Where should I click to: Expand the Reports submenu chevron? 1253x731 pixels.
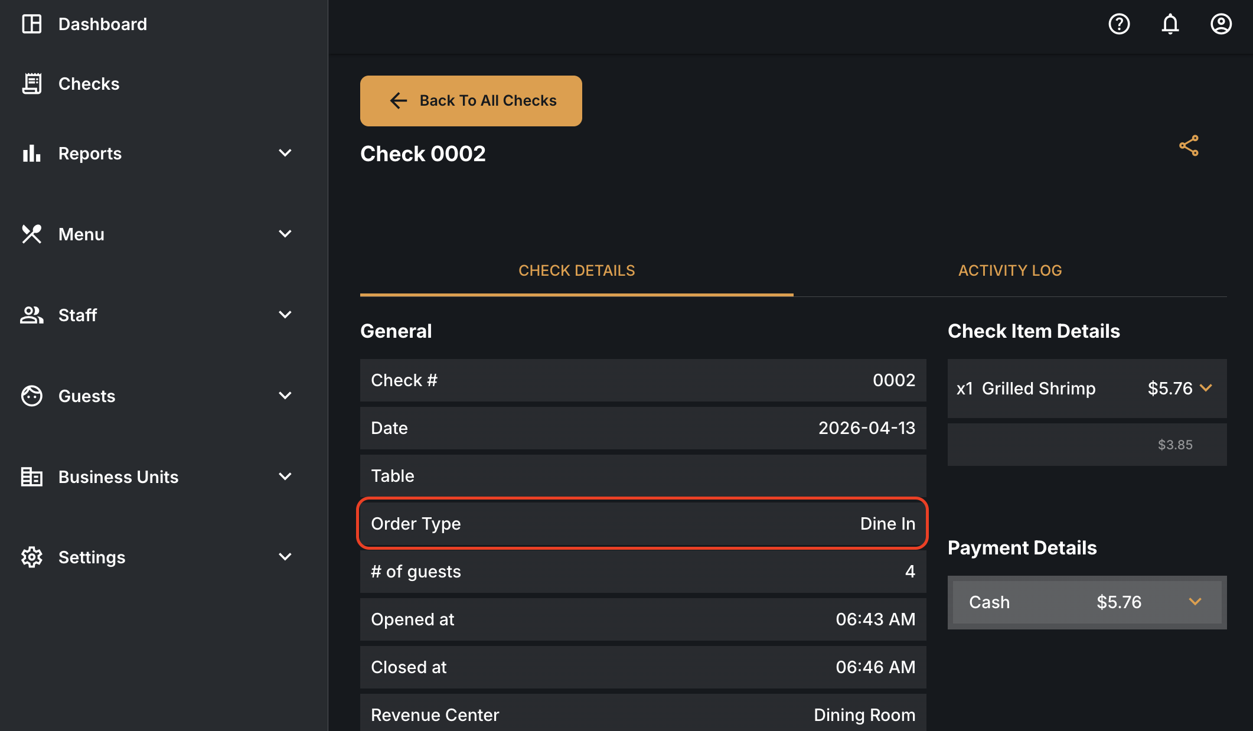[285, 153]
